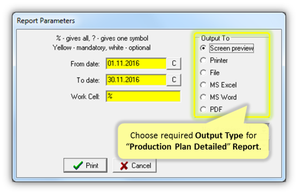Clear To date using its C button
The height and width of the screenshot is (194, 298).
coord(174,80)
